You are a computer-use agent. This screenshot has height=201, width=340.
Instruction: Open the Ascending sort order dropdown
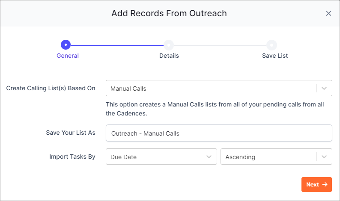coord(276,157)
